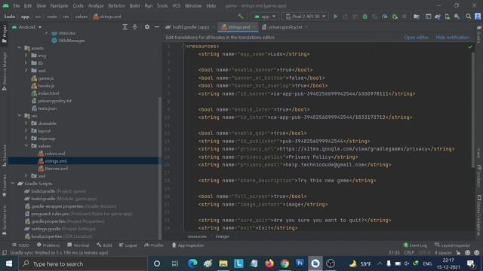Click Expand All in Project panel
The image size is (483, 271).
click(x=125, y=27)
